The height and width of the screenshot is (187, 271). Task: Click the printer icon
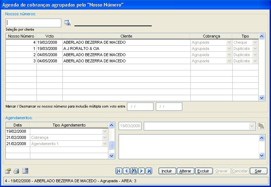click(x=16, y=171)
